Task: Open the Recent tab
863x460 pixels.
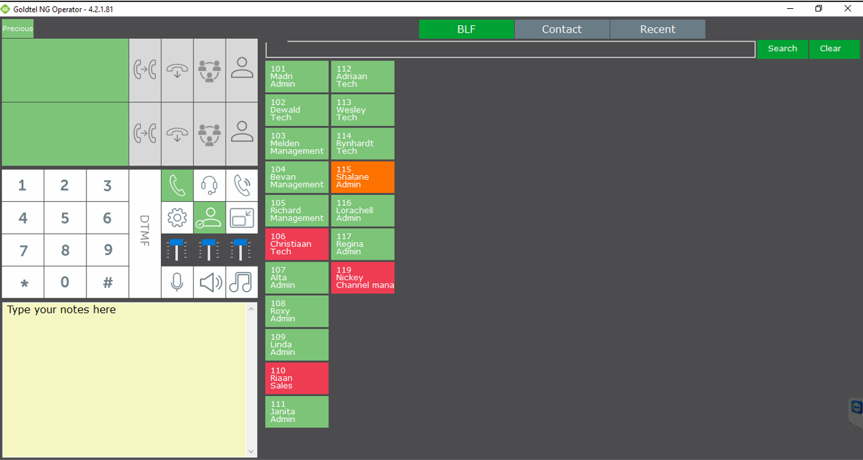Action: (657, 29)
